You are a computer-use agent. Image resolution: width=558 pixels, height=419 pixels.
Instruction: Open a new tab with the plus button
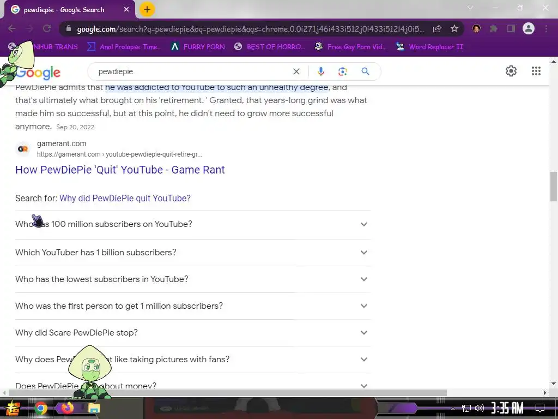pos(147,10)
